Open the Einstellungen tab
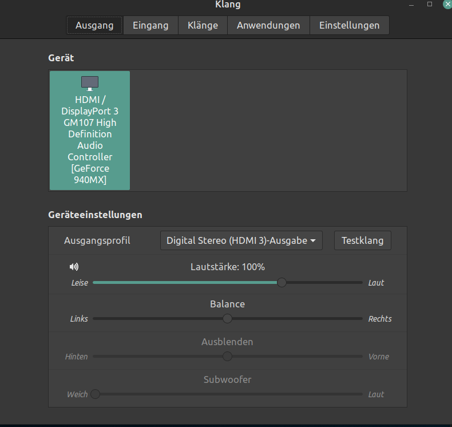Image resolution: width=452 pixels, height=427 pixels. point(350,25)
